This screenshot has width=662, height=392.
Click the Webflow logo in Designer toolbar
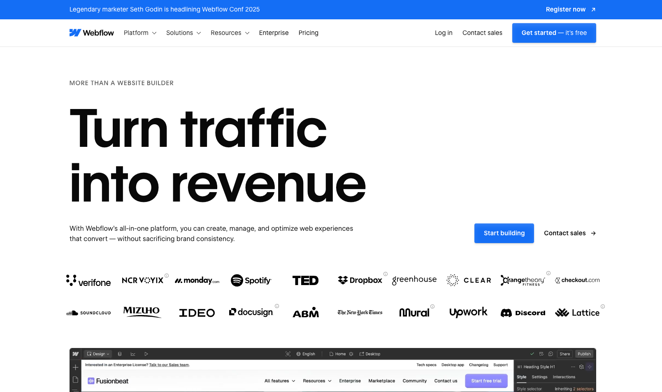tap(76, 354)
